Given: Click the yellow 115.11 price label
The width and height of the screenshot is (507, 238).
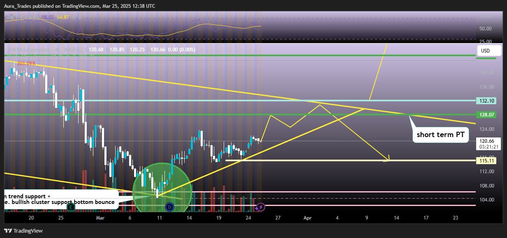Looking at the screenshot, I should tap(486, 161).
